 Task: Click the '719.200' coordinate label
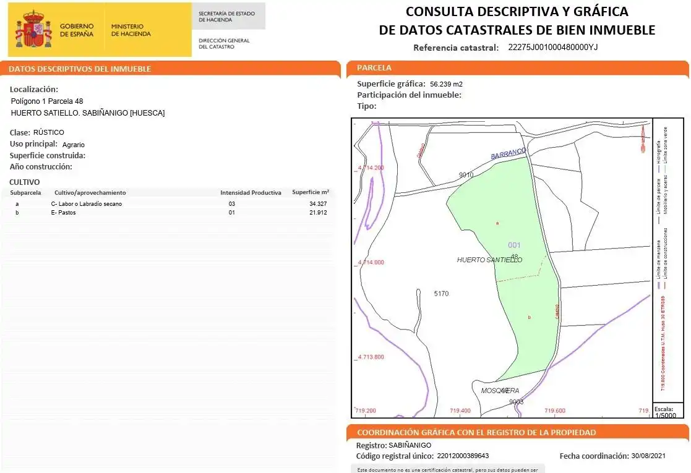[366, 411]
